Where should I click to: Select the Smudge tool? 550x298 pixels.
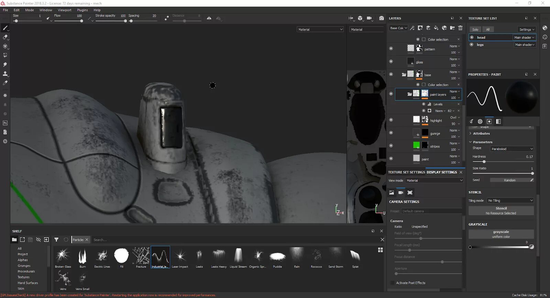point(5,65)
